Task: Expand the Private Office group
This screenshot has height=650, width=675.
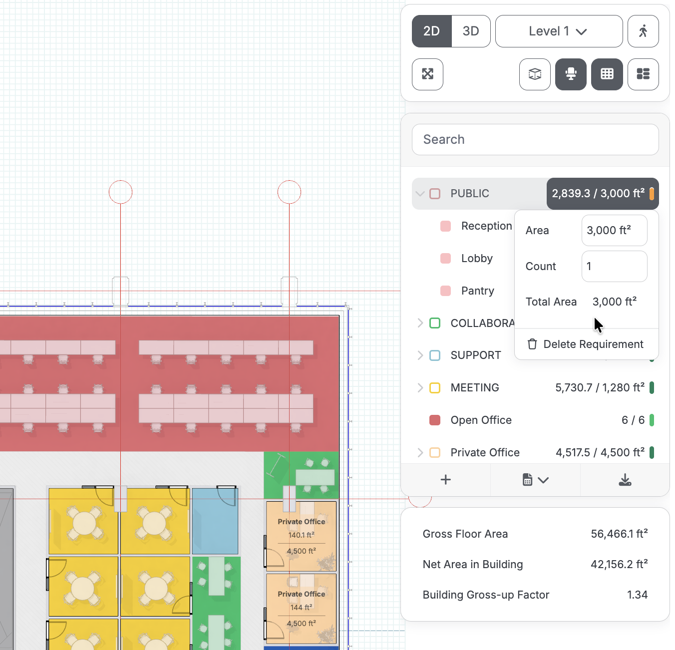Action: click(x=420, y=452)
